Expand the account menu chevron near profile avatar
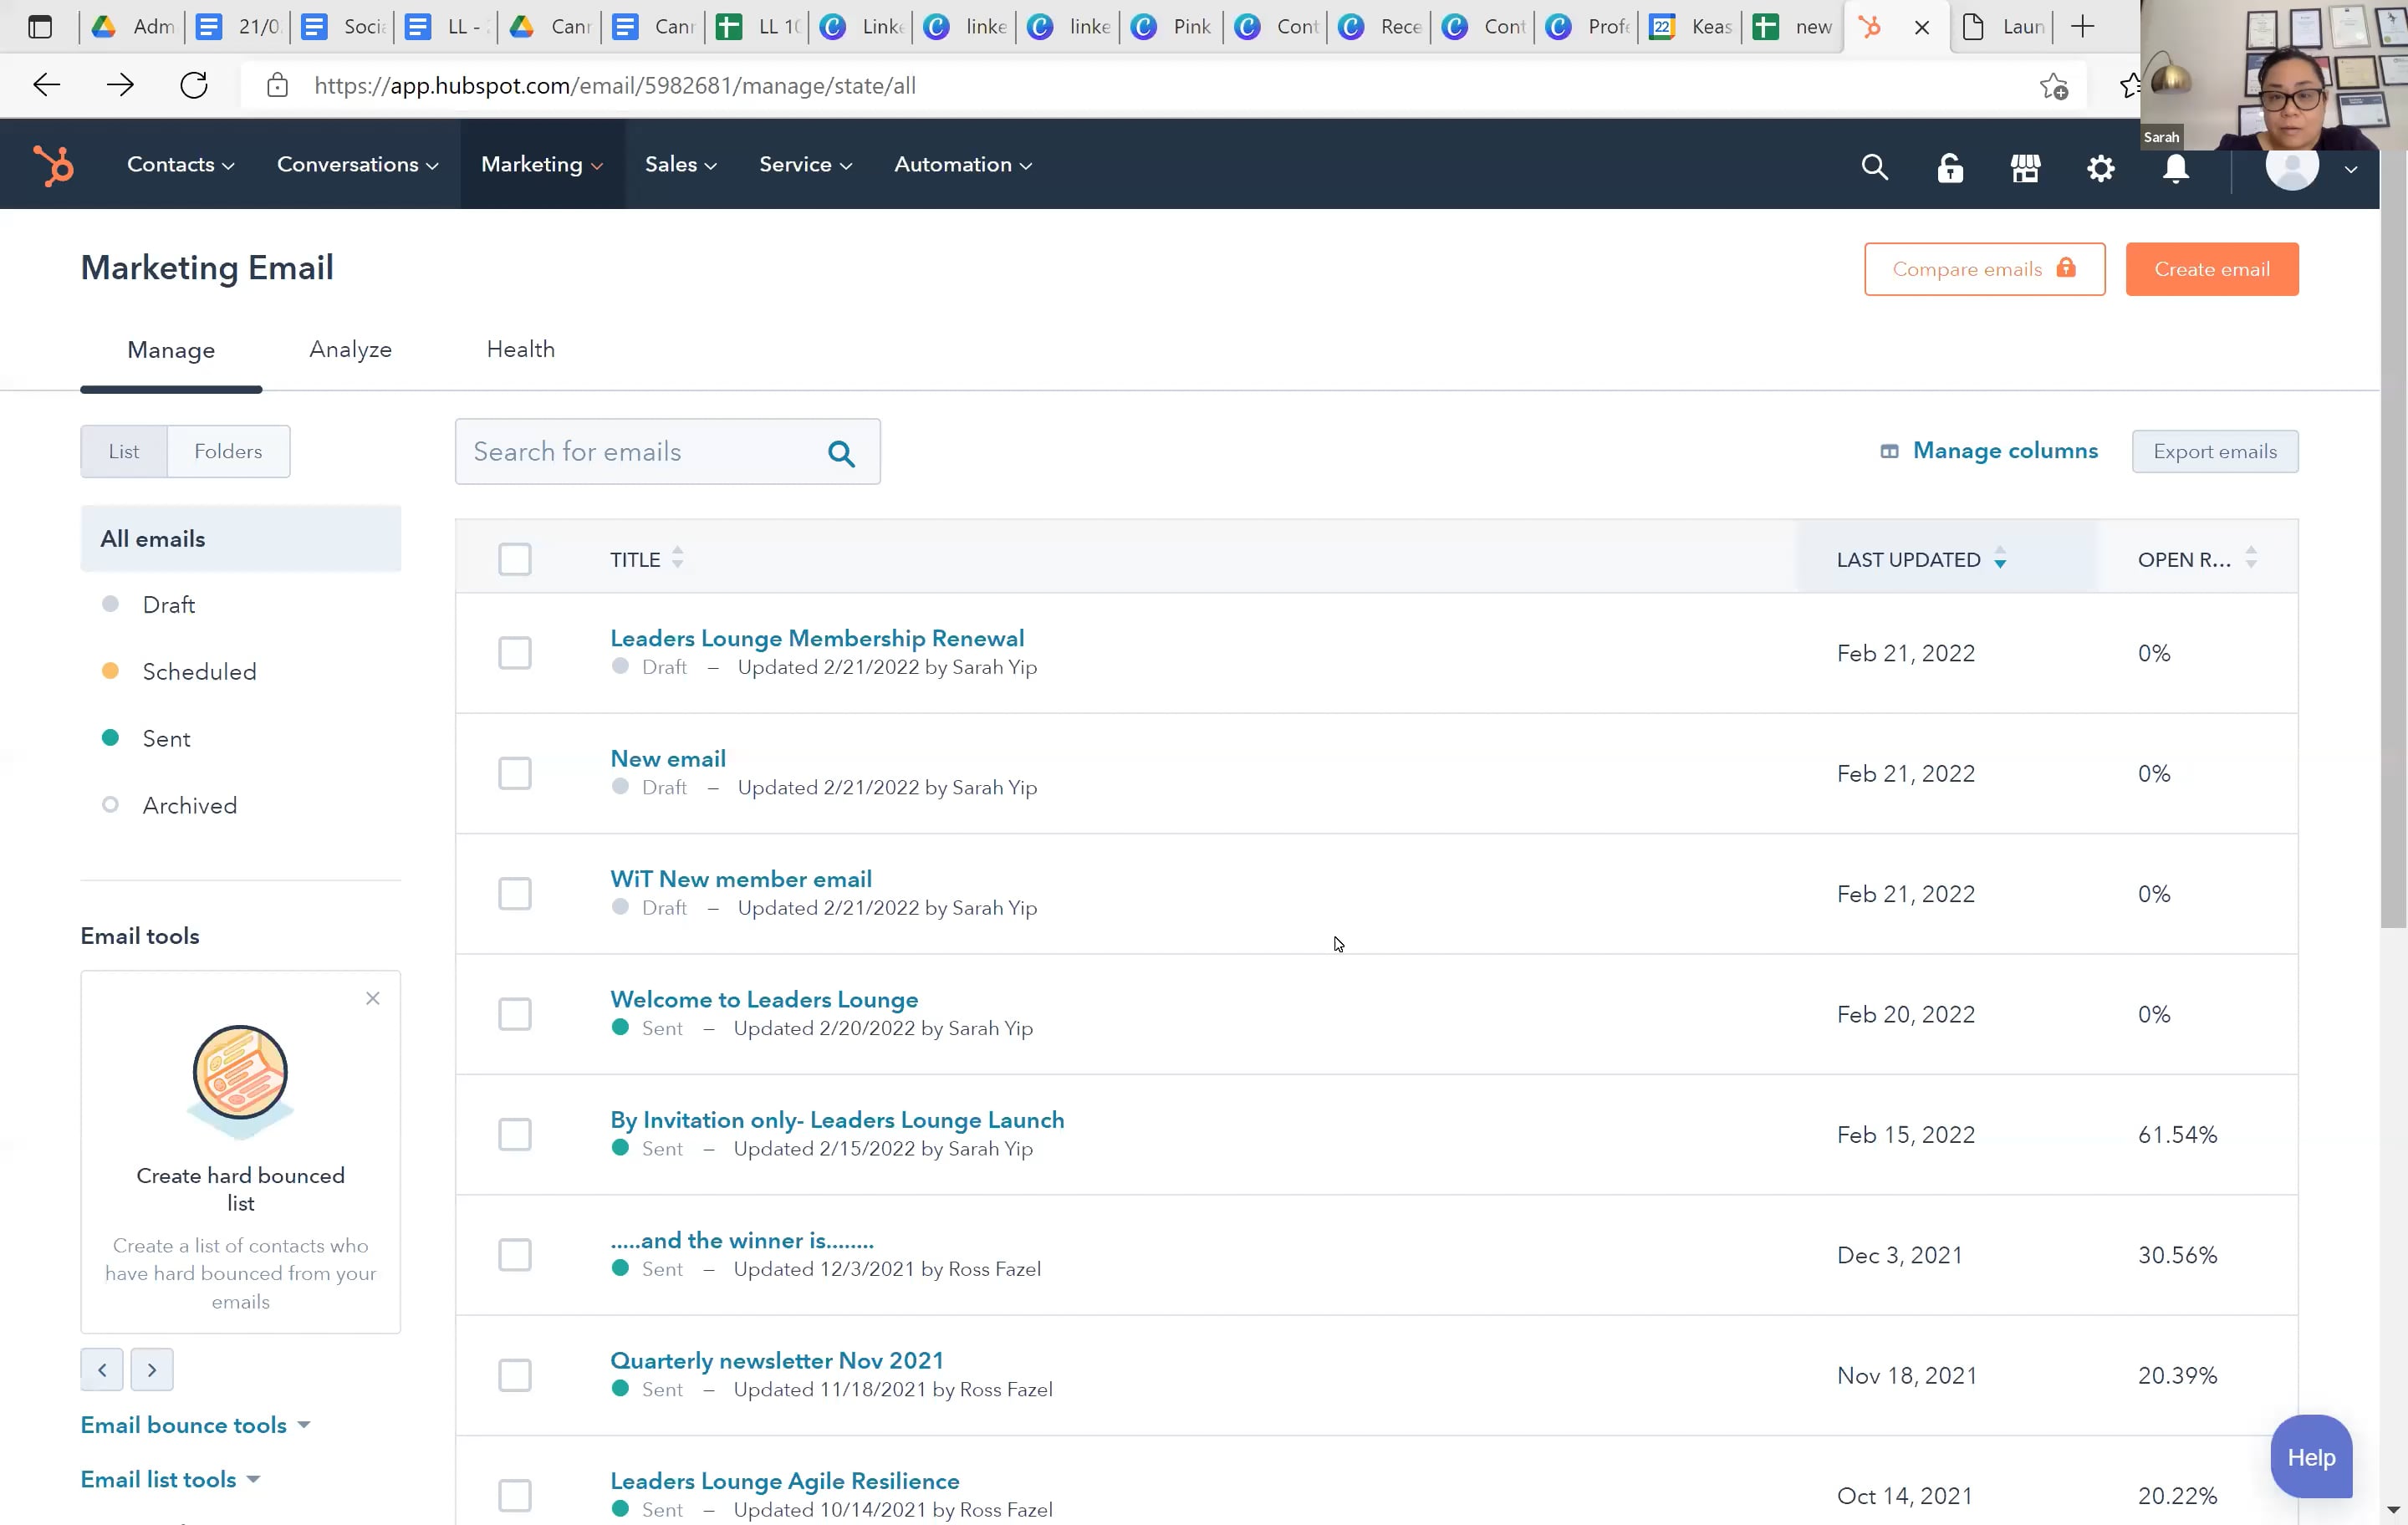 (x=2350, y=170)
